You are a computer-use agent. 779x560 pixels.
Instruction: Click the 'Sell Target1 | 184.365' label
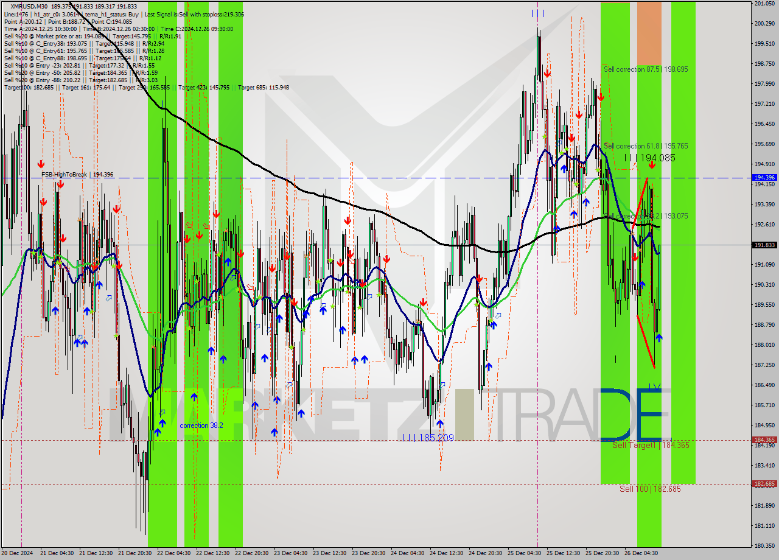pos(651,446)
